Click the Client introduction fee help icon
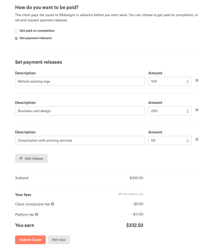This screenshot has width=210, height=248. (53, 204)
